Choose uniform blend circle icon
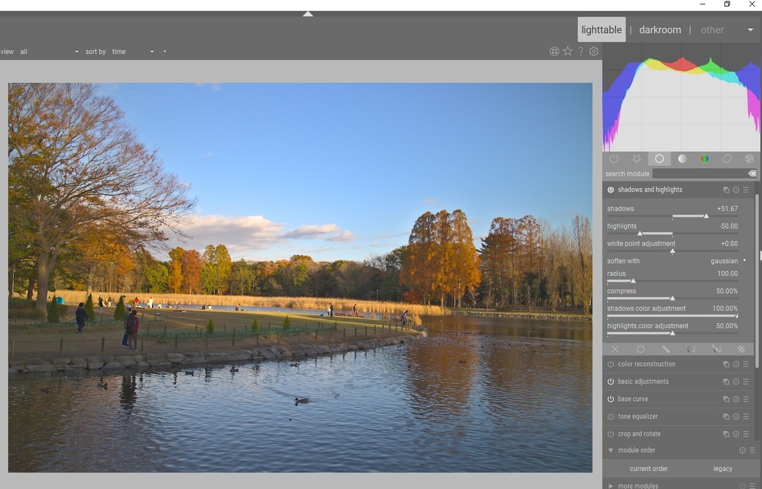The height and width of the screenshot is (489, 762). (640, 349)
